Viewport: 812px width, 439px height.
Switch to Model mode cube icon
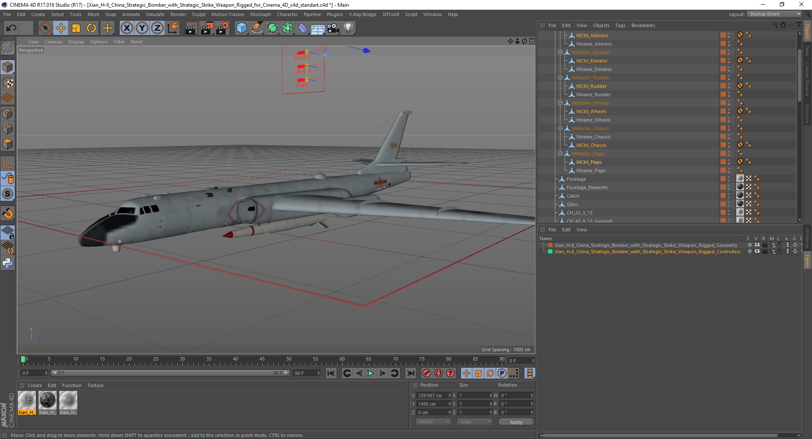[x=8, y=67]
